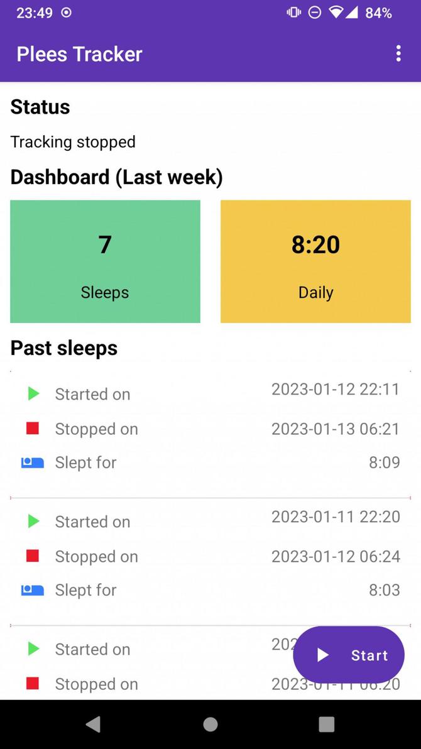
Task: Select the green Sleeps dashboard card showing 7
Action: tap(105, 261)
